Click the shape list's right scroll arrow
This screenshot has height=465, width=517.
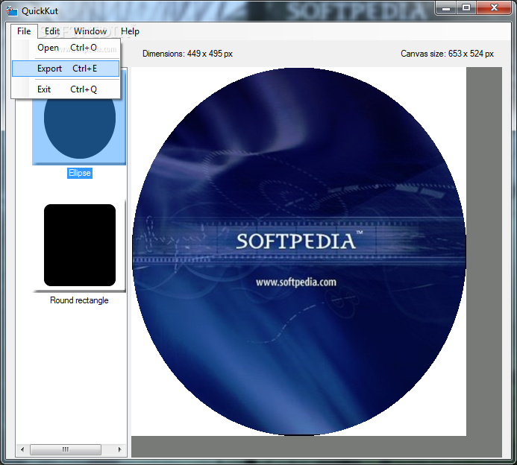pyautogui.click(x=119, y=449)
